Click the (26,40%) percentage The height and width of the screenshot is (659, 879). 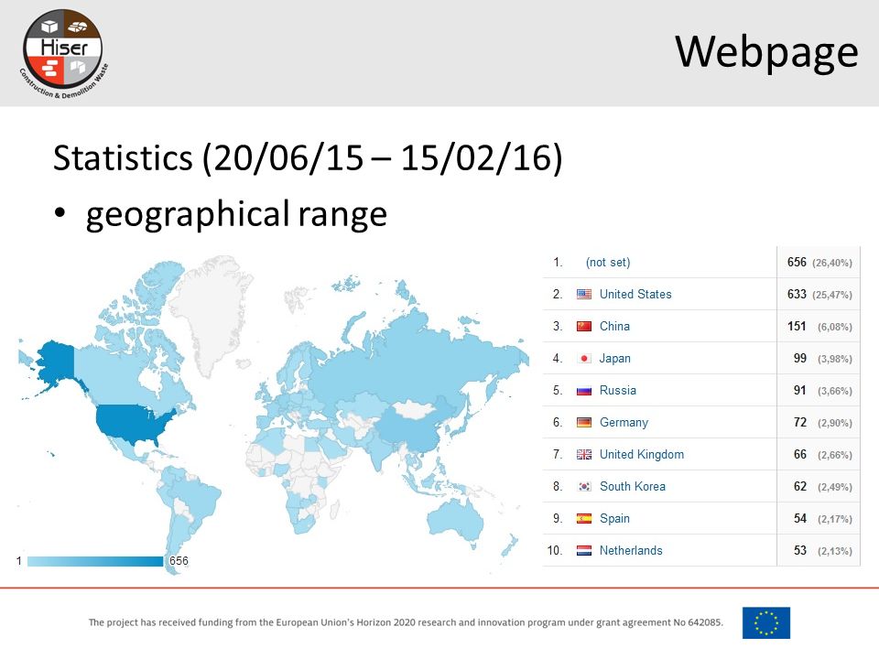click(x=832, y=263)
